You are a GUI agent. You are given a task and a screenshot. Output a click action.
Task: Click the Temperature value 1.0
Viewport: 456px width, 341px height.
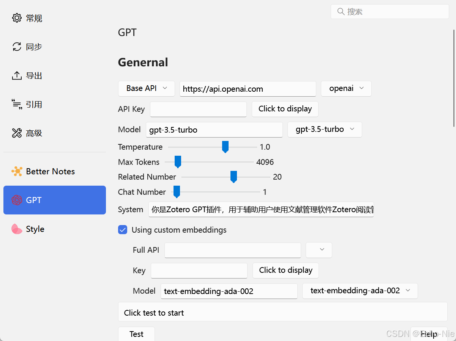coord(265,147)
